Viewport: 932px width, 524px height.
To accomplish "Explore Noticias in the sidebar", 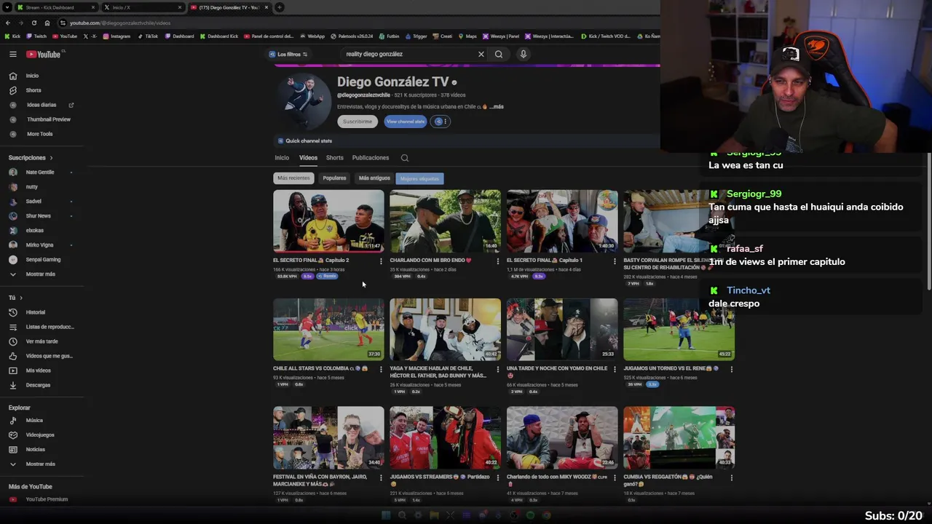I will coord(36,449).
